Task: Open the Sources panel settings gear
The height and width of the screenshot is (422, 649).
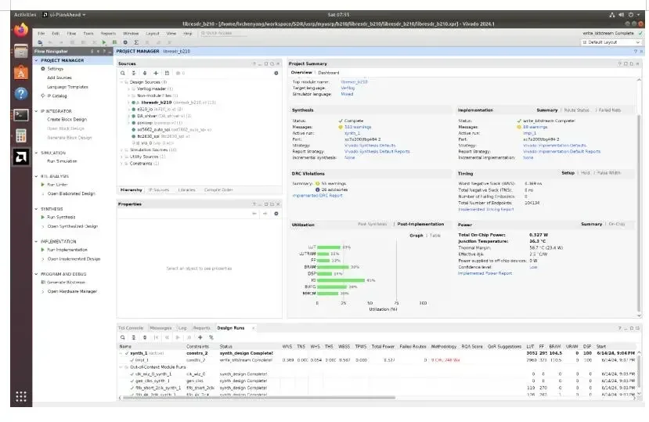Action: pos(276,73)
